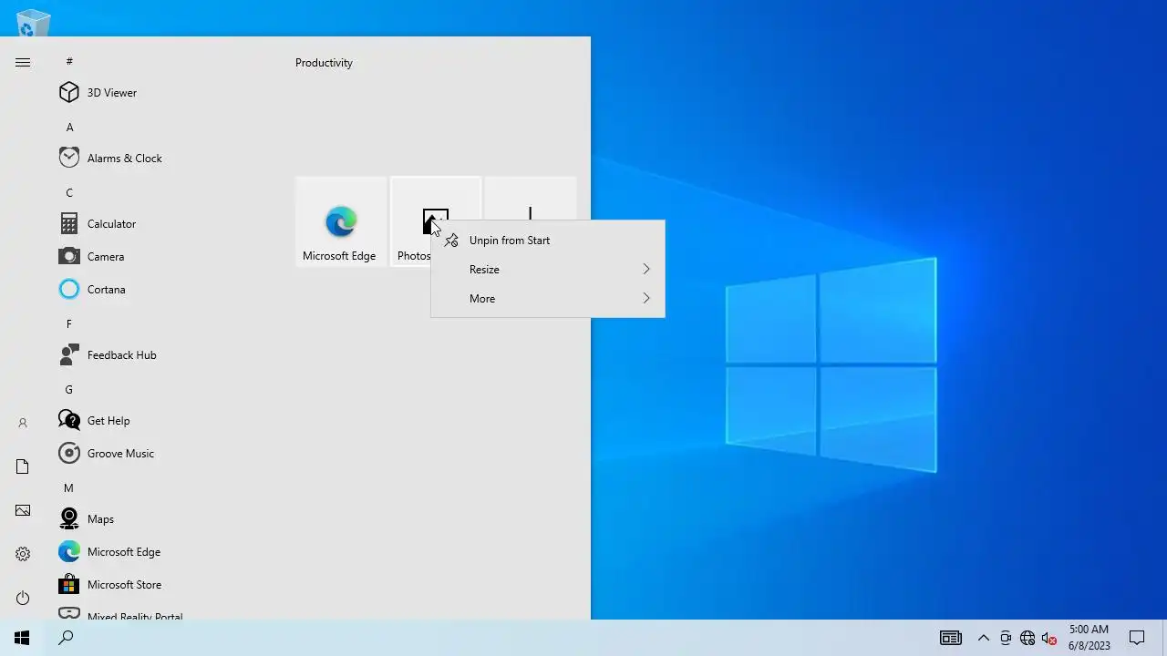
Task: Expand the Start menu hamburger button
Action: point(23,62)
